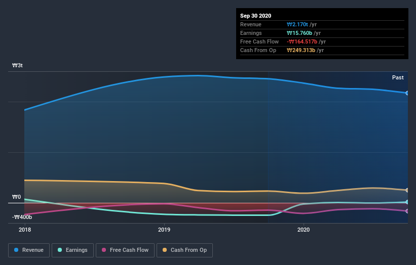Screen dimensions: 416x265
Task: Click the ₩3t y-axis label
Action: (x=17, y=65)
